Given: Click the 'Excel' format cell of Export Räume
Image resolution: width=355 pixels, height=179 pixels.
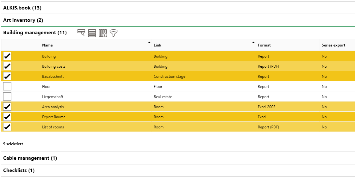Looking at the screenshot, I should tap(262, 117).
